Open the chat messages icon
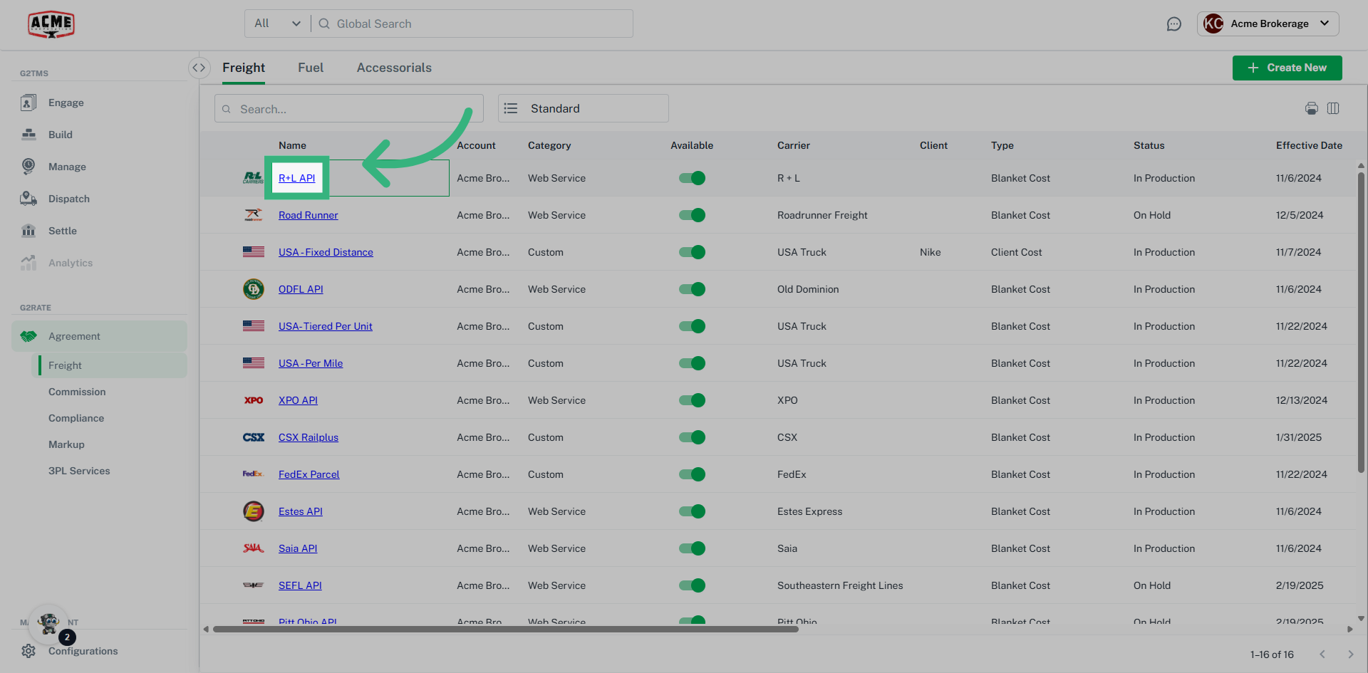The width and height of the screenshot is (1368, 673). (x=1173, y=24)
